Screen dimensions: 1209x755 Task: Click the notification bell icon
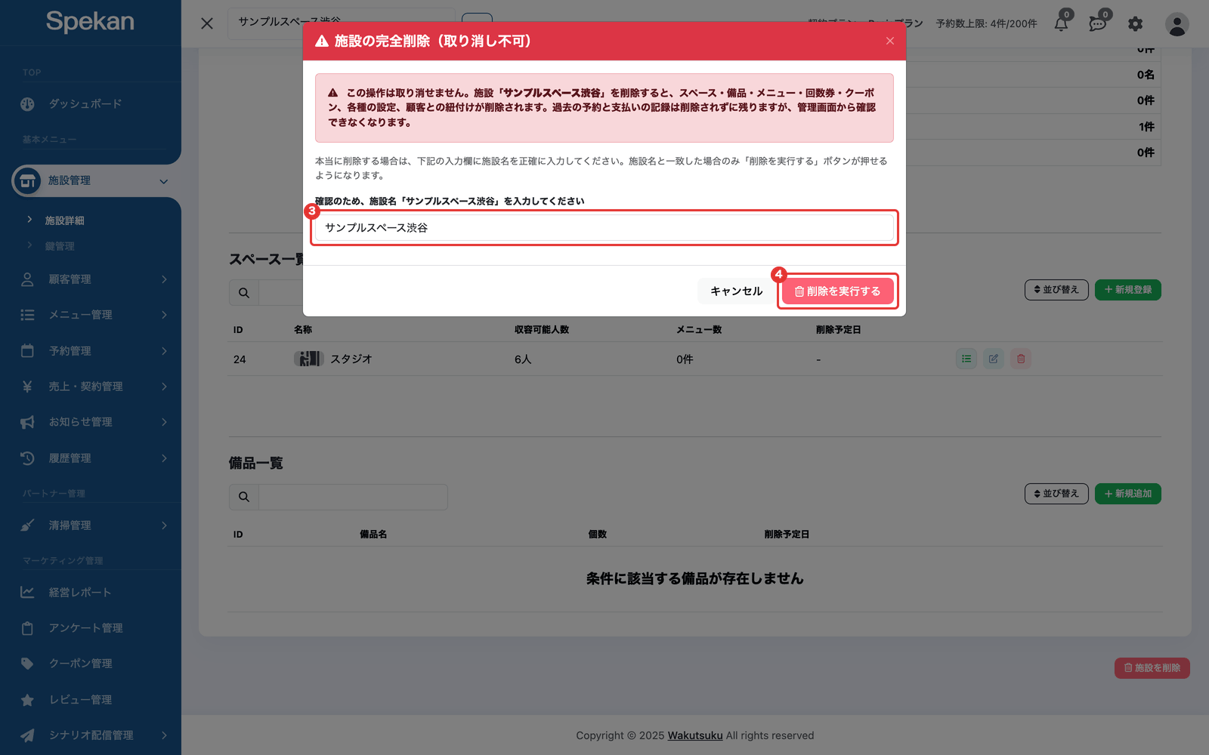[x=1062, y=23]
